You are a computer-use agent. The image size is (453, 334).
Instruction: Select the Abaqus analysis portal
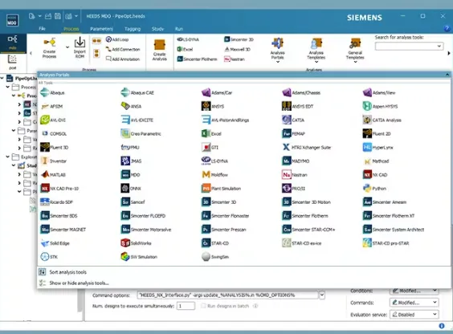(x=52, y=92)
